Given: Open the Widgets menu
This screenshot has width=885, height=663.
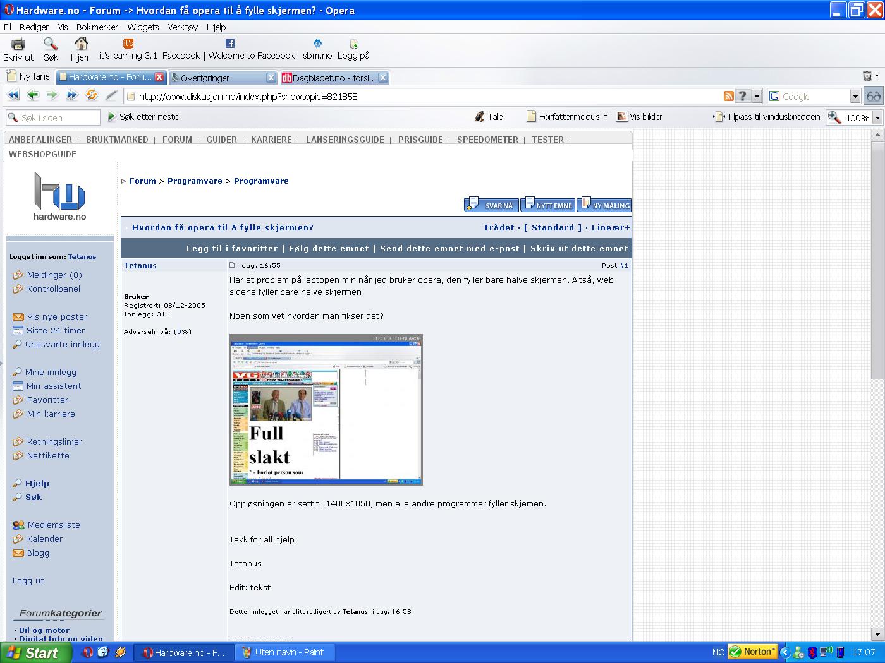Looking at the screenshot, I should pyautogui.click(x=143, y=27).
